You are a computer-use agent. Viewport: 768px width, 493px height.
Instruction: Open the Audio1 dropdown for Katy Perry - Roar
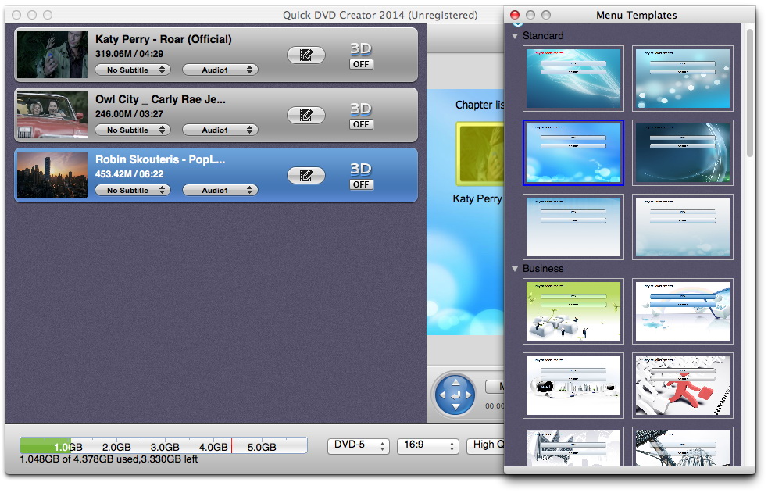point(220,70)
